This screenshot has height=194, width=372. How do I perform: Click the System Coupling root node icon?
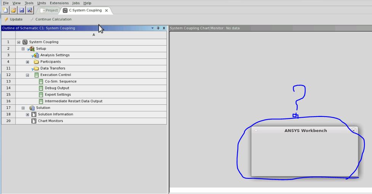[x=25, y=42]
